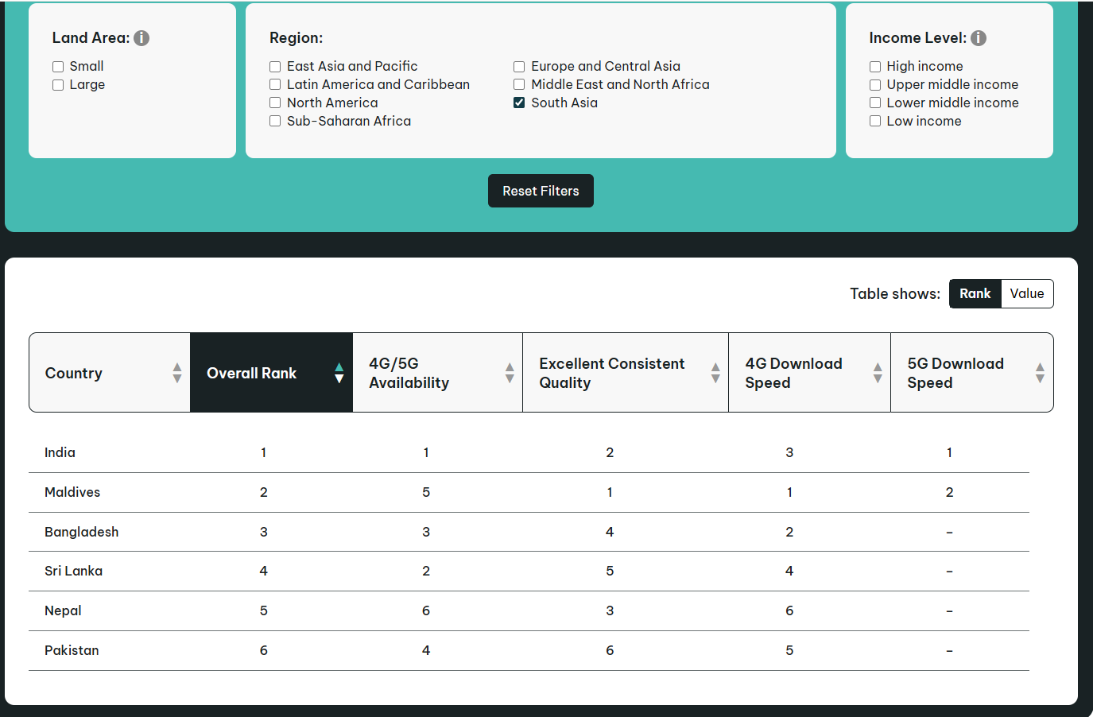Sort by 4G/5G Availability arrows
1093x717 pixels.
pyautogui.click(x=510, y=373)
